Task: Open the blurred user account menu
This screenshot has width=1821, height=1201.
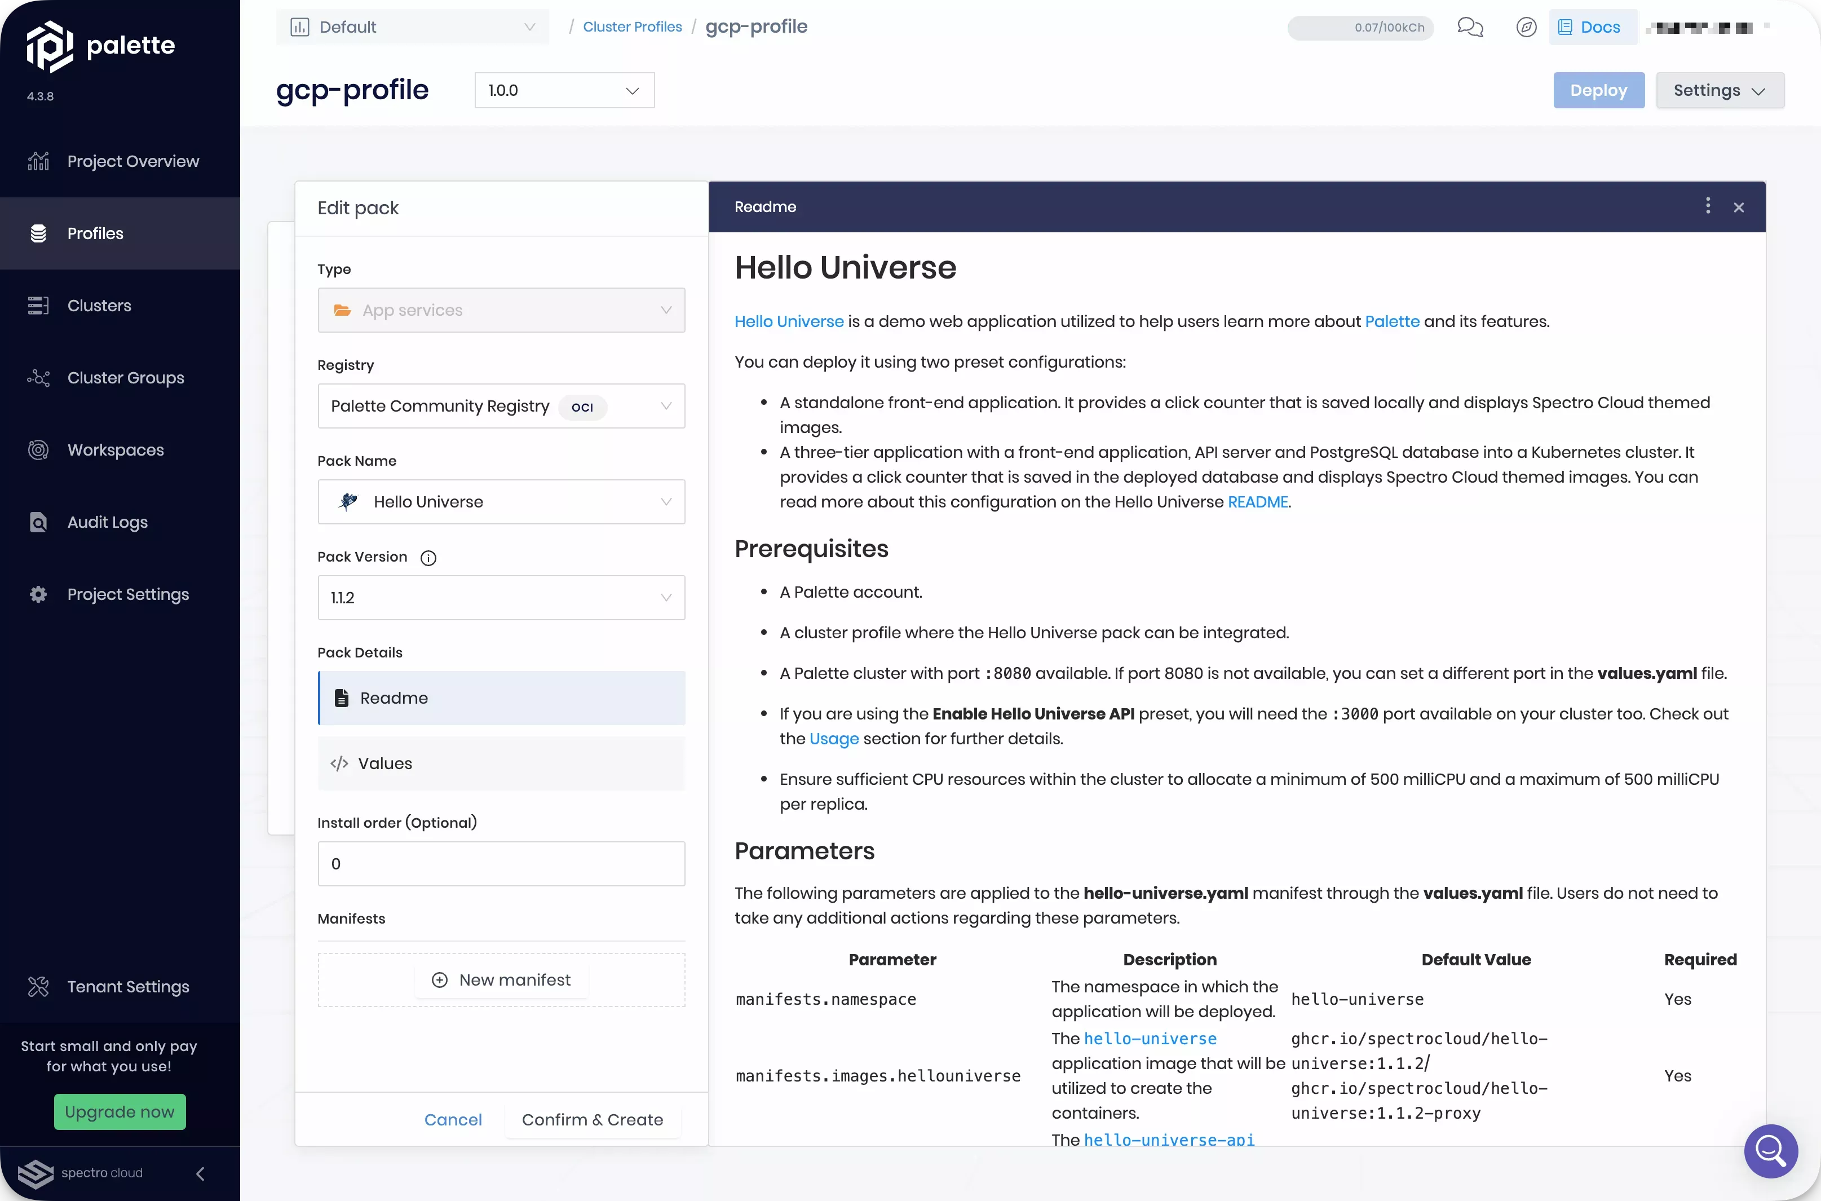Action: pyautogui.click(x=1707, y=27)
